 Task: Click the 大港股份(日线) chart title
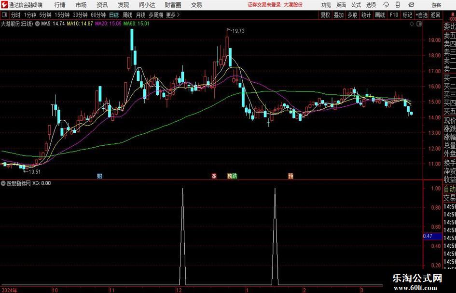tap(17, 24)
